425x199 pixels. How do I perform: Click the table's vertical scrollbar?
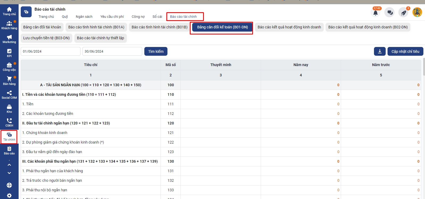[424, 68]
